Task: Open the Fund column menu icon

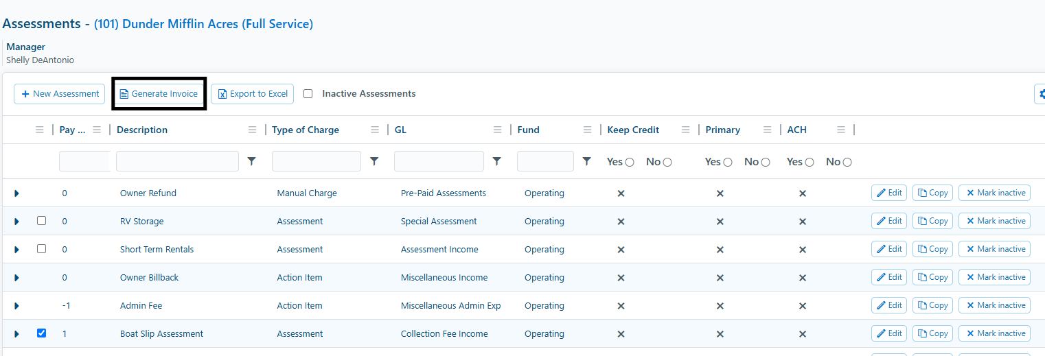Action: pos(587,130)
